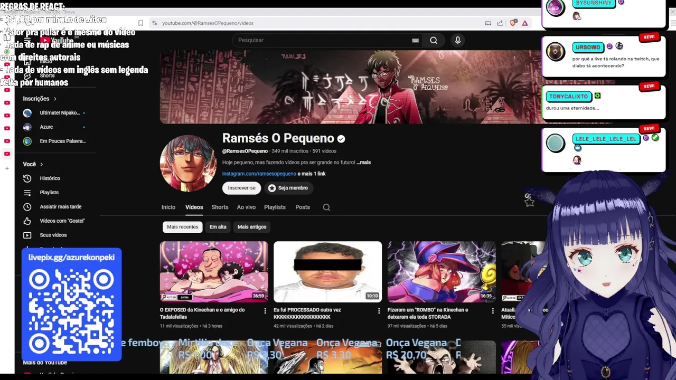Activate voice search microphone icon
The image size is (676, 380).
458,40
